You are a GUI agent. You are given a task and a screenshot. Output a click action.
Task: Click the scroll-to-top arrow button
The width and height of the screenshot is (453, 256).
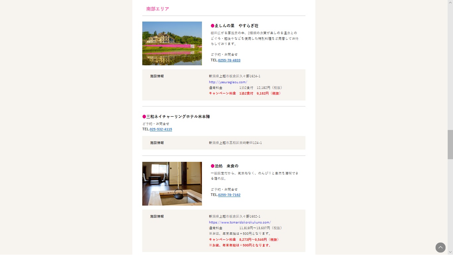(440, 247)
